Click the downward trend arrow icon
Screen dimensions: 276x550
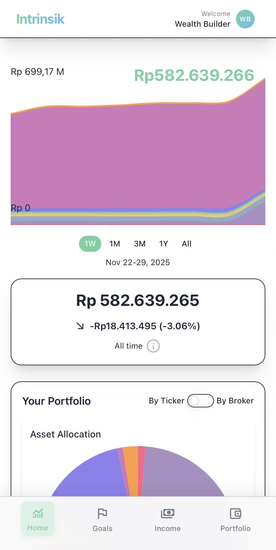[x=80, y=326]
